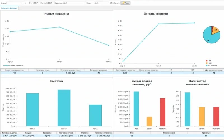
Task: Select cell value 87
Action: click(149, 73)
